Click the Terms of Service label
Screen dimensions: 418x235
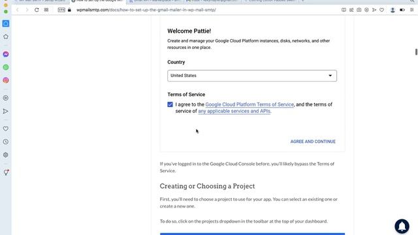[x=186, y=95]
